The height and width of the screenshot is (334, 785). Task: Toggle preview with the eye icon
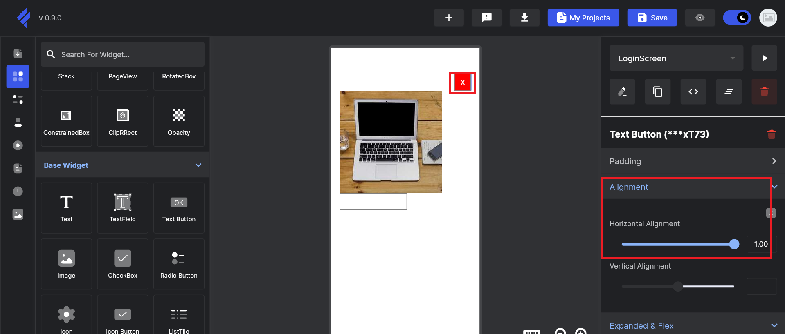point(700,18)
